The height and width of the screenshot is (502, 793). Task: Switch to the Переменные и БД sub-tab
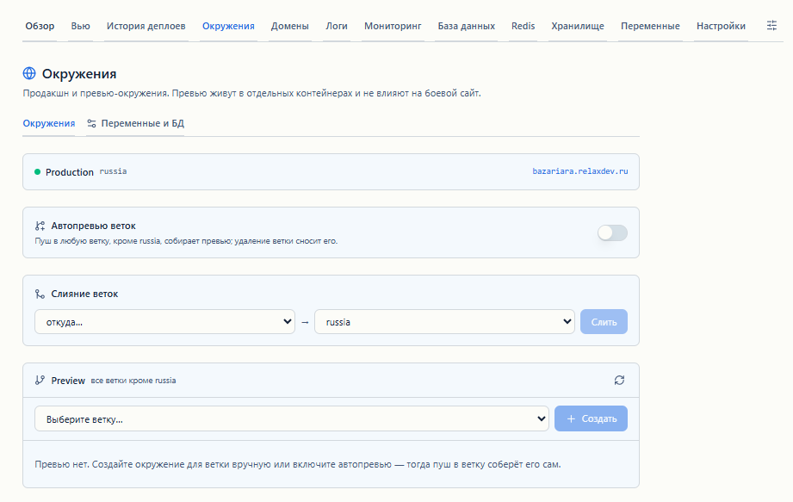(x=135, y=123)
